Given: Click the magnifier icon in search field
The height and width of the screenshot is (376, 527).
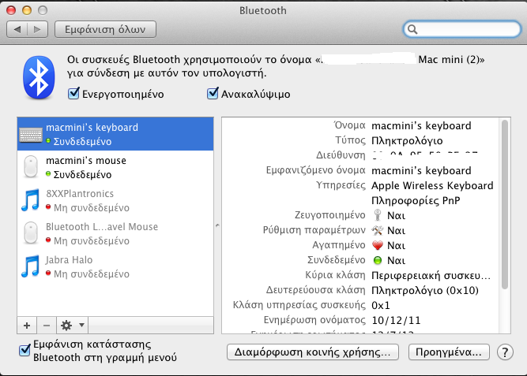Looking at the screenshot, I should click(412, 29).
